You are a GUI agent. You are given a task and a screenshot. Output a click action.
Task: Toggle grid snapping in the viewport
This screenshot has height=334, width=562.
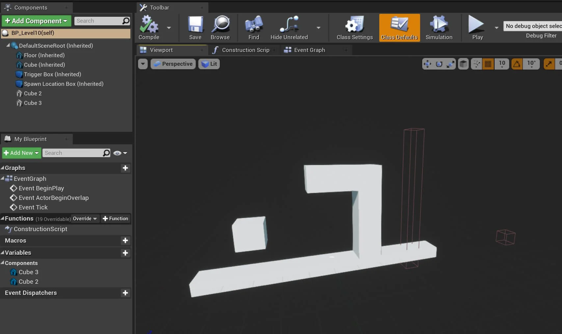(x=488, y=64)
